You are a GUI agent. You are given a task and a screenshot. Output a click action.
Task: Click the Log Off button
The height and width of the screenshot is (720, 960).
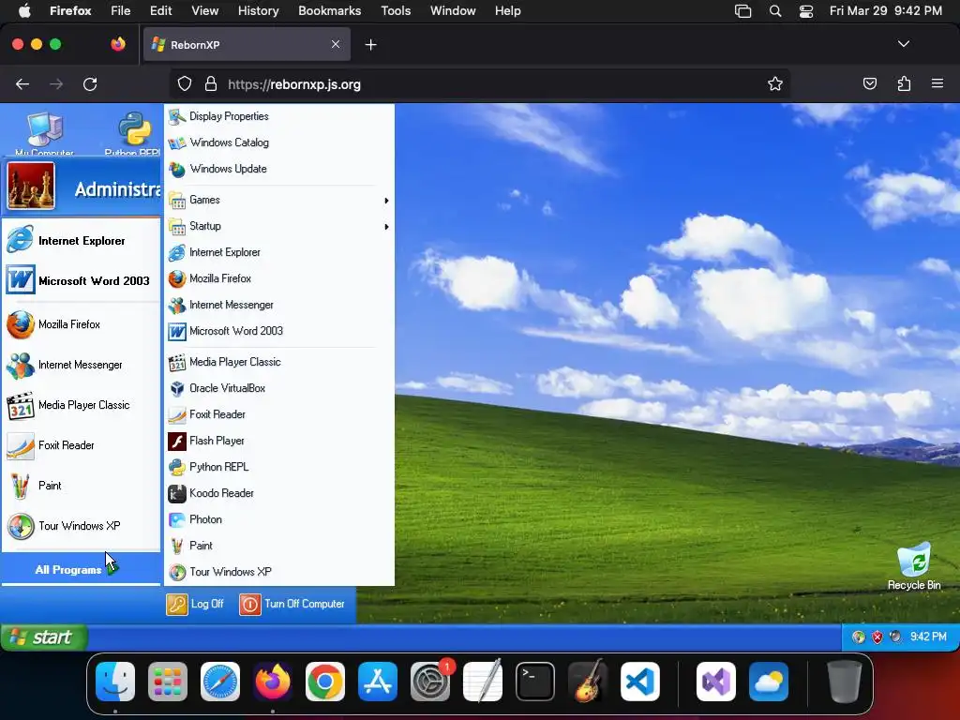[x=195, y=605]
